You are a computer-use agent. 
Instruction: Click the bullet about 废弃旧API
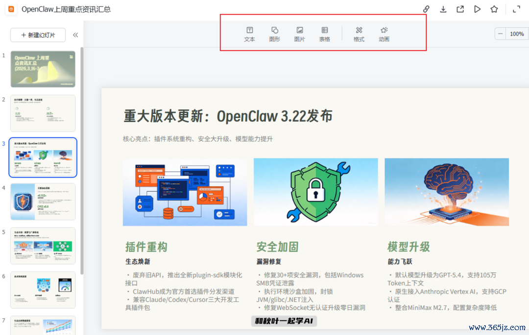tap(184, 279)
